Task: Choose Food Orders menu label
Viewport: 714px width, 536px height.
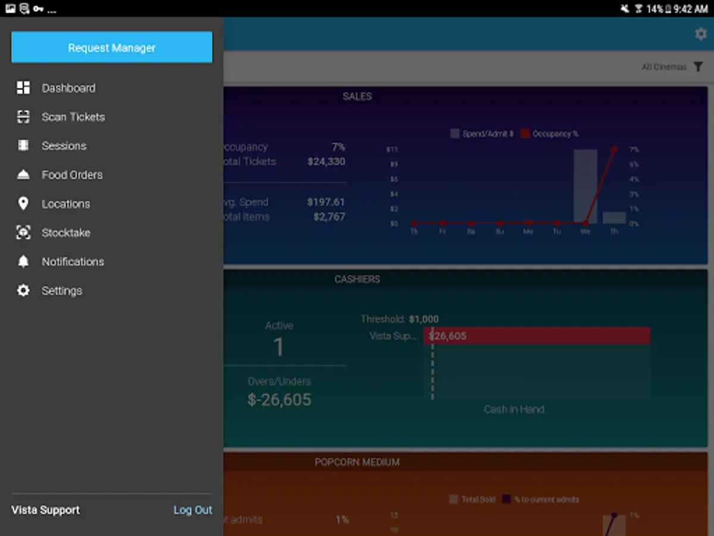Action: click(72, 174)
